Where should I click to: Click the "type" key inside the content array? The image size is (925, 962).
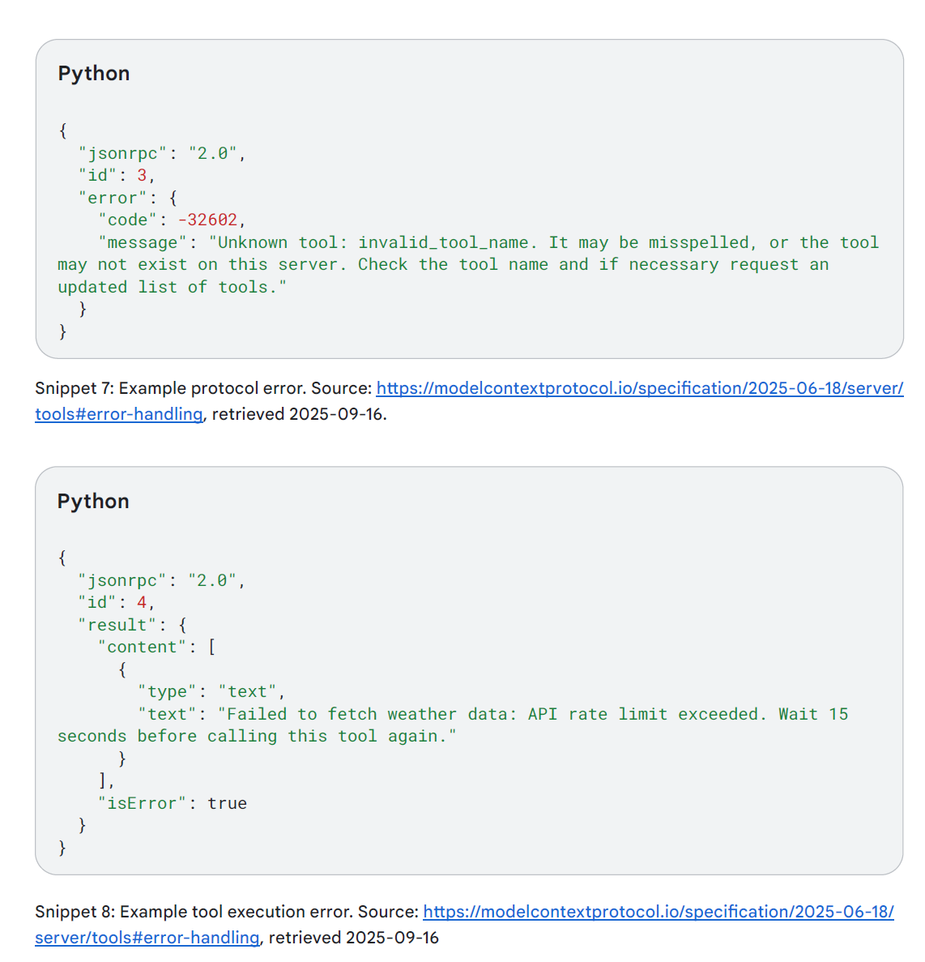pos(167,691)
